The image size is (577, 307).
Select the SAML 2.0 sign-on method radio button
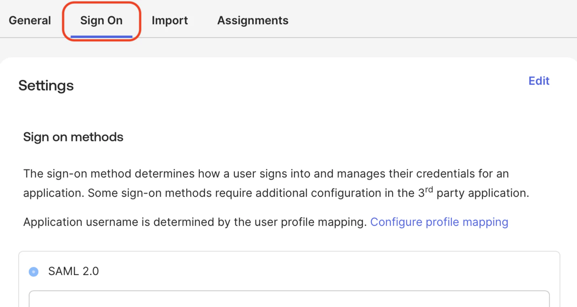pyautogui.click(x=33, y=272)
